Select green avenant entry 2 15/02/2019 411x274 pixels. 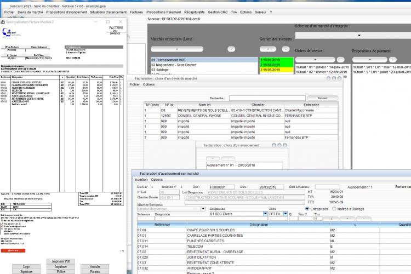[277, 65]
